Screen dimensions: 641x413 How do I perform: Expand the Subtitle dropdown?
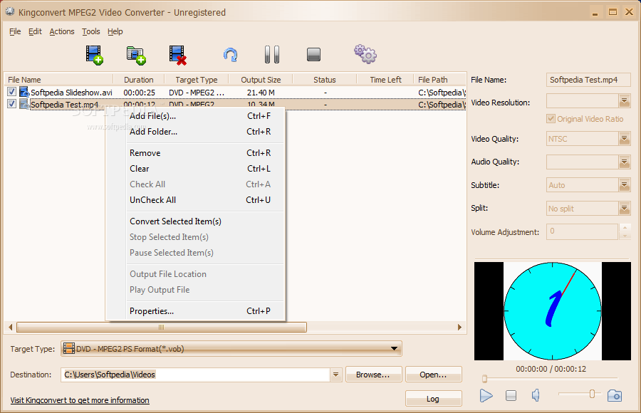click(x=624, y=185)
